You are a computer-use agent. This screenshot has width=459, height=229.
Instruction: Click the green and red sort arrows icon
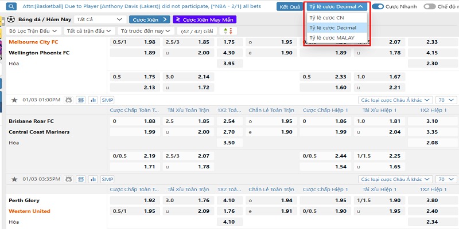(x=227, y=31)
